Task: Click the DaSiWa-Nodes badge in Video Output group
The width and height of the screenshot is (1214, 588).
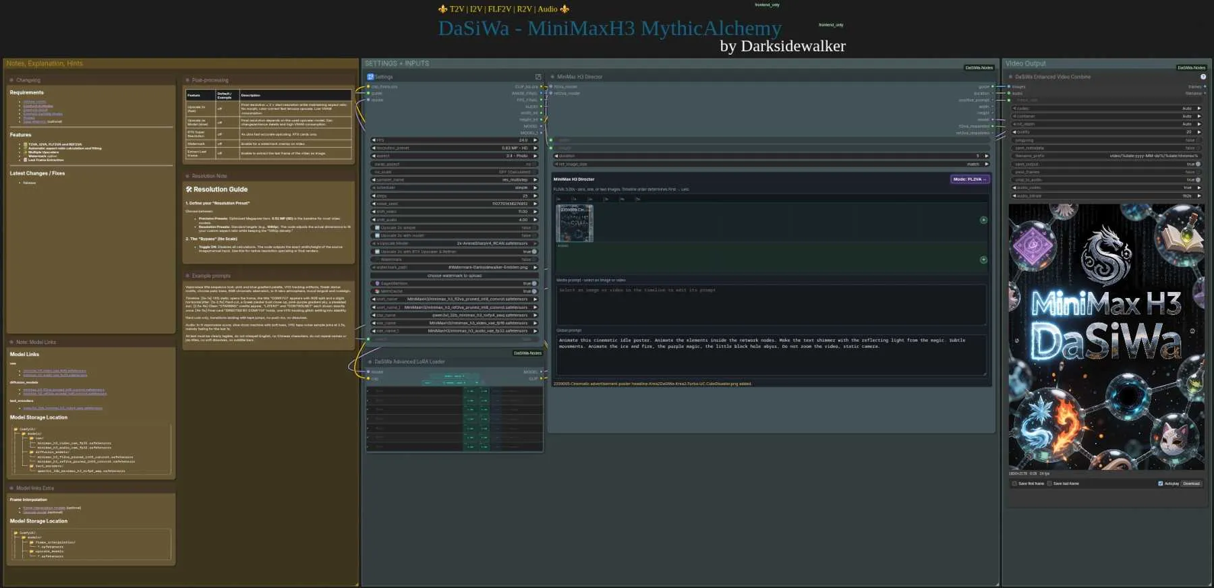Action: [x=1191, y=67]
